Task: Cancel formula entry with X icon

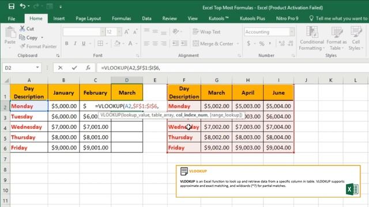Action: pos(60,68)
